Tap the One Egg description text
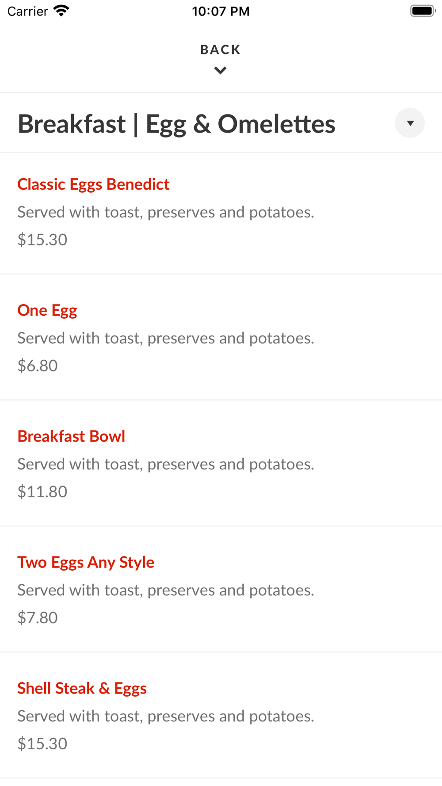This screenshot has height=786, width=442. [x=166, y=338]
